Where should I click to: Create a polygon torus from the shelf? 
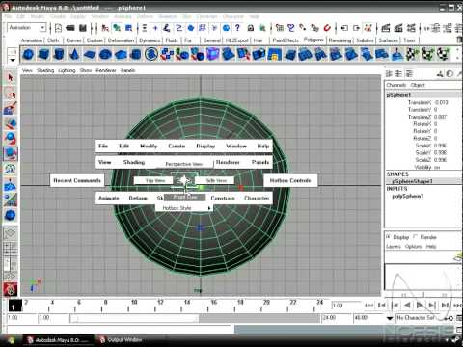105,54
